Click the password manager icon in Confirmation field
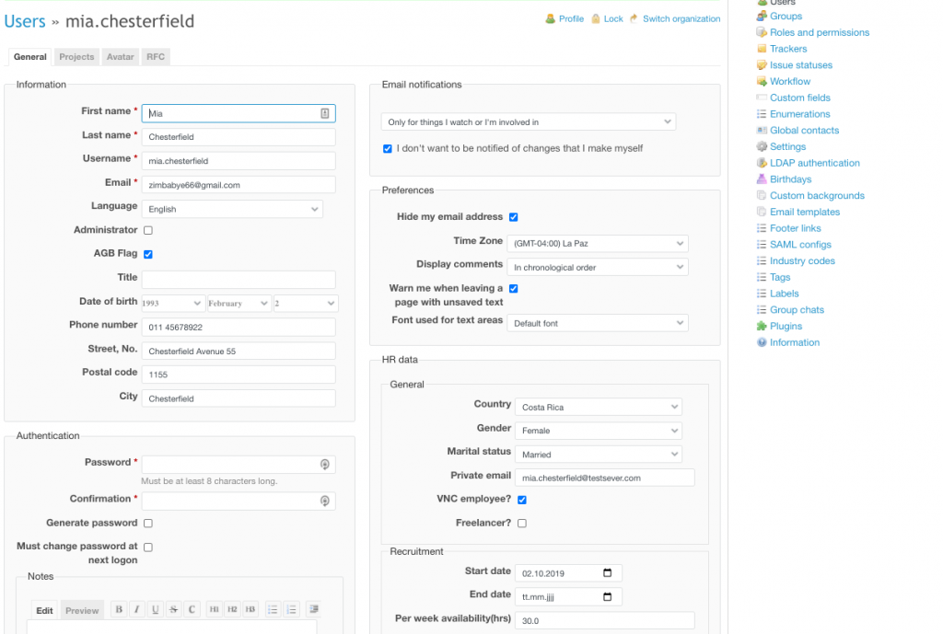 325,501
